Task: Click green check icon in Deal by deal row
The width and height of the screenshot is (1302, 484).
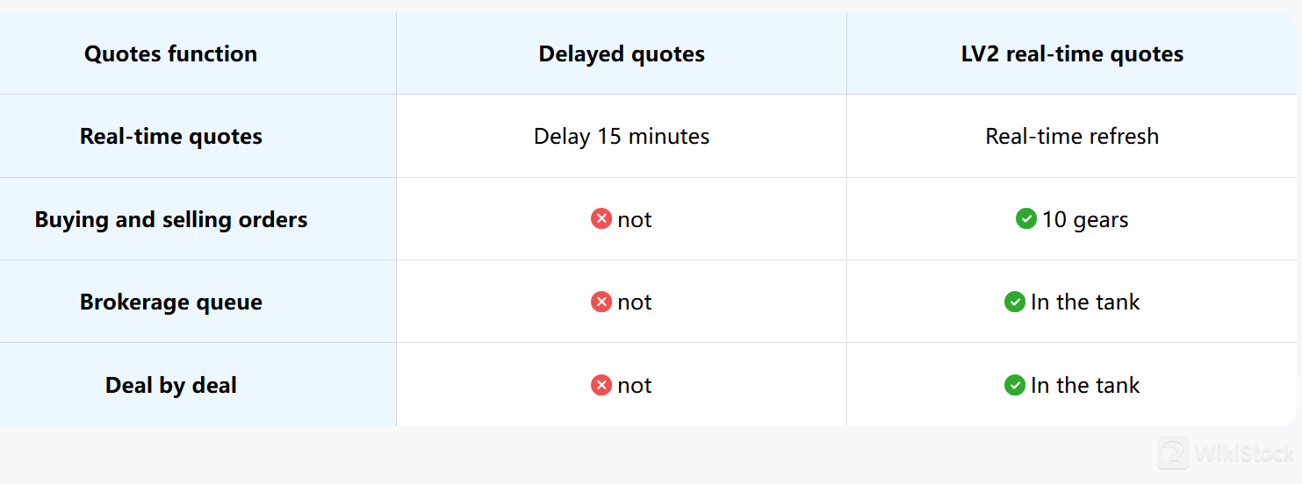Action: tap(1014, 385)
